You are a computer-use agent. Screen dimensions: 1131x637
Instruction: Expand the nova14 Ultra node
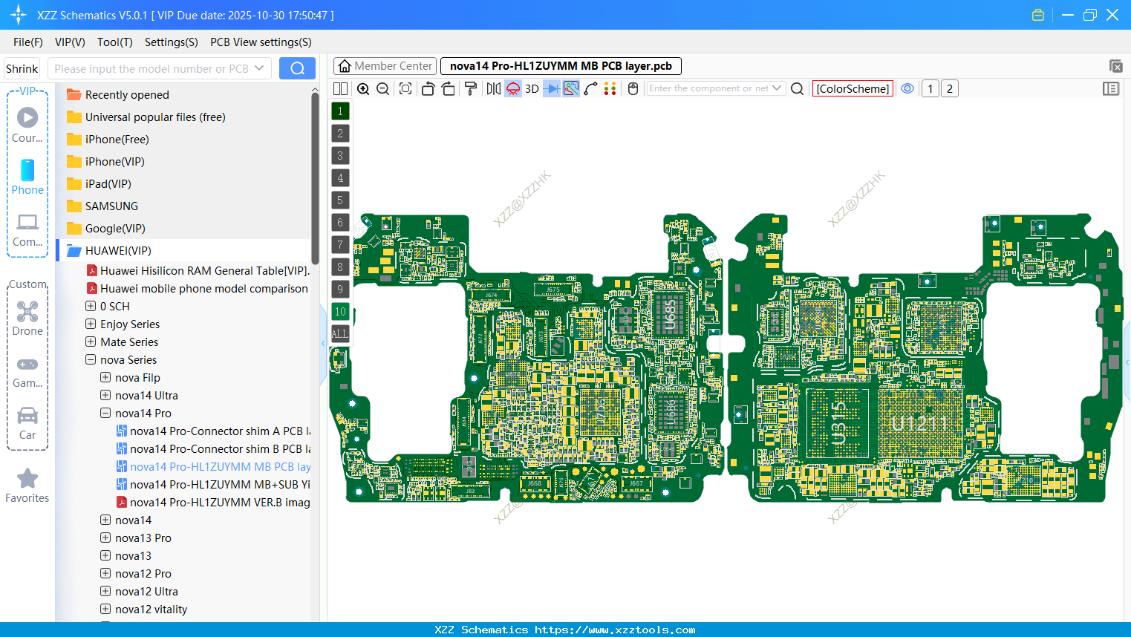point(105,395)
